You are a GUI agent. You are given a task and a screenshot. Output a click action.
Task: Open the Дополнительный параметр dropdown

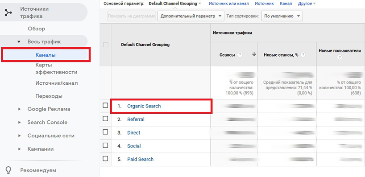click(191, 16)
